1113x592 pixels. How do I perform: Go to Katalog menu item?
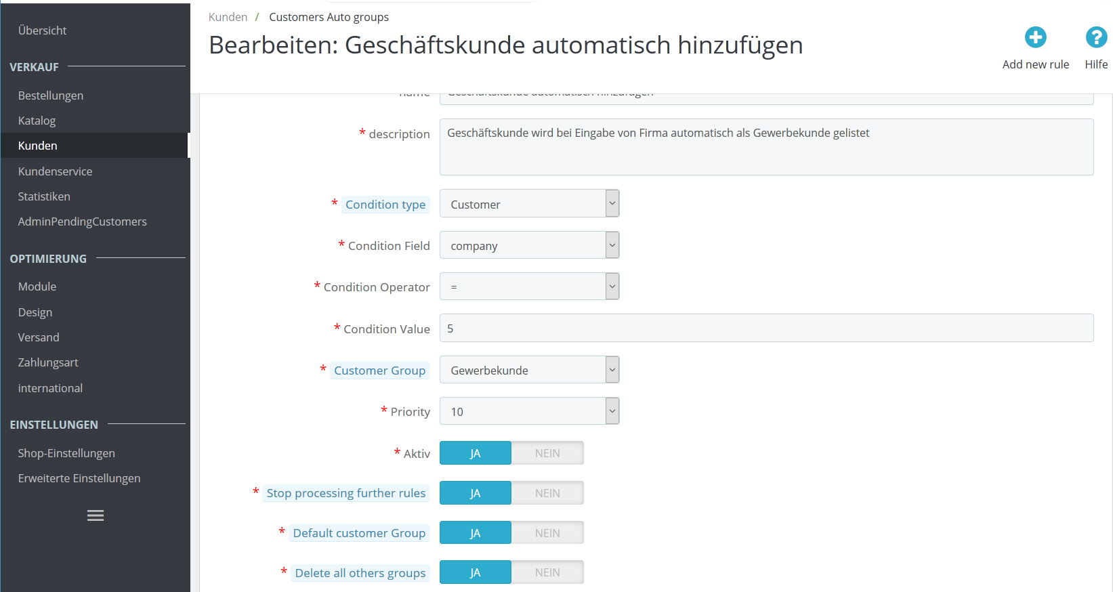pos(37,121)
